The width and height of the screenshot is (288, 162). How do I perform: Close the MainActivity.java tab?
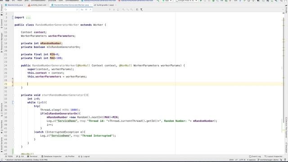coord(25,5)
